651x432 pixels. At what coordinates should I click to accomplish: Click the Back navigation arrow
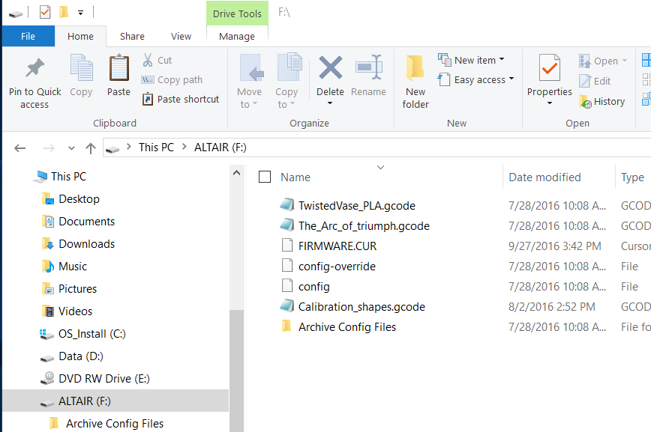[20, 148]
